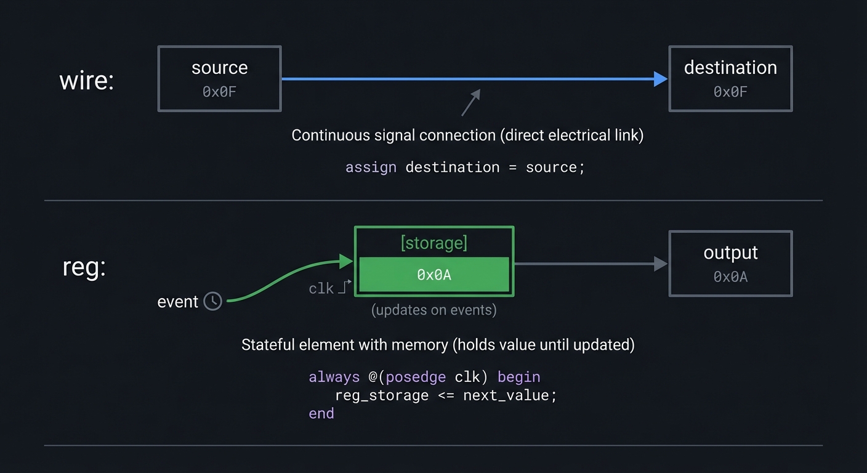Click the arrow pointing at the blue wire
867x473 pixels.
[470, 102]
